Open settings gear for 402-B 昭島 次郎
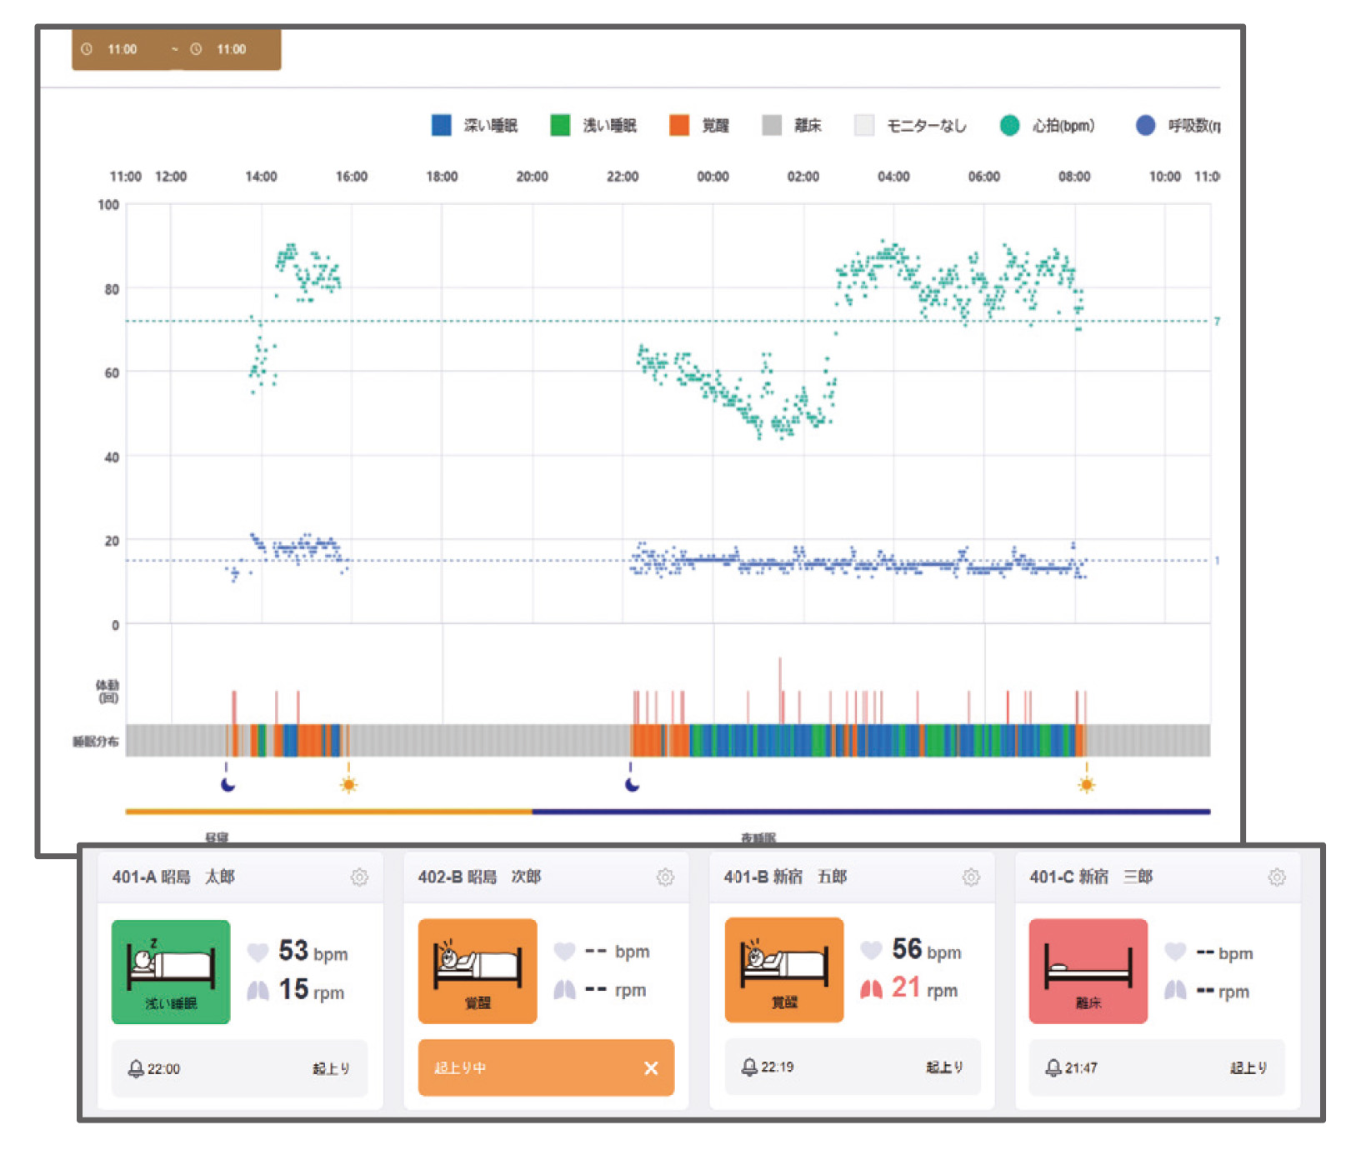The width and height of the screenshot is (1356, 1155). click(x=665, y=877)
